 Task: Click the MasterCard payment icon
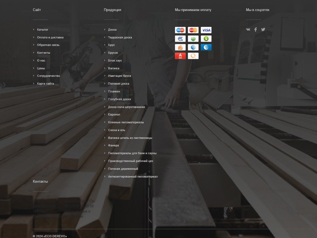click(193, 30)
